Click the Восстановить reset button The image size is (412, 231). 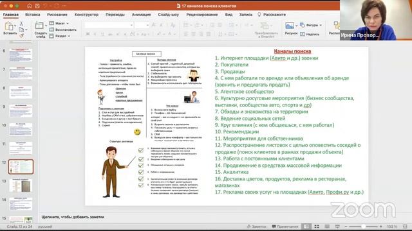63,30
